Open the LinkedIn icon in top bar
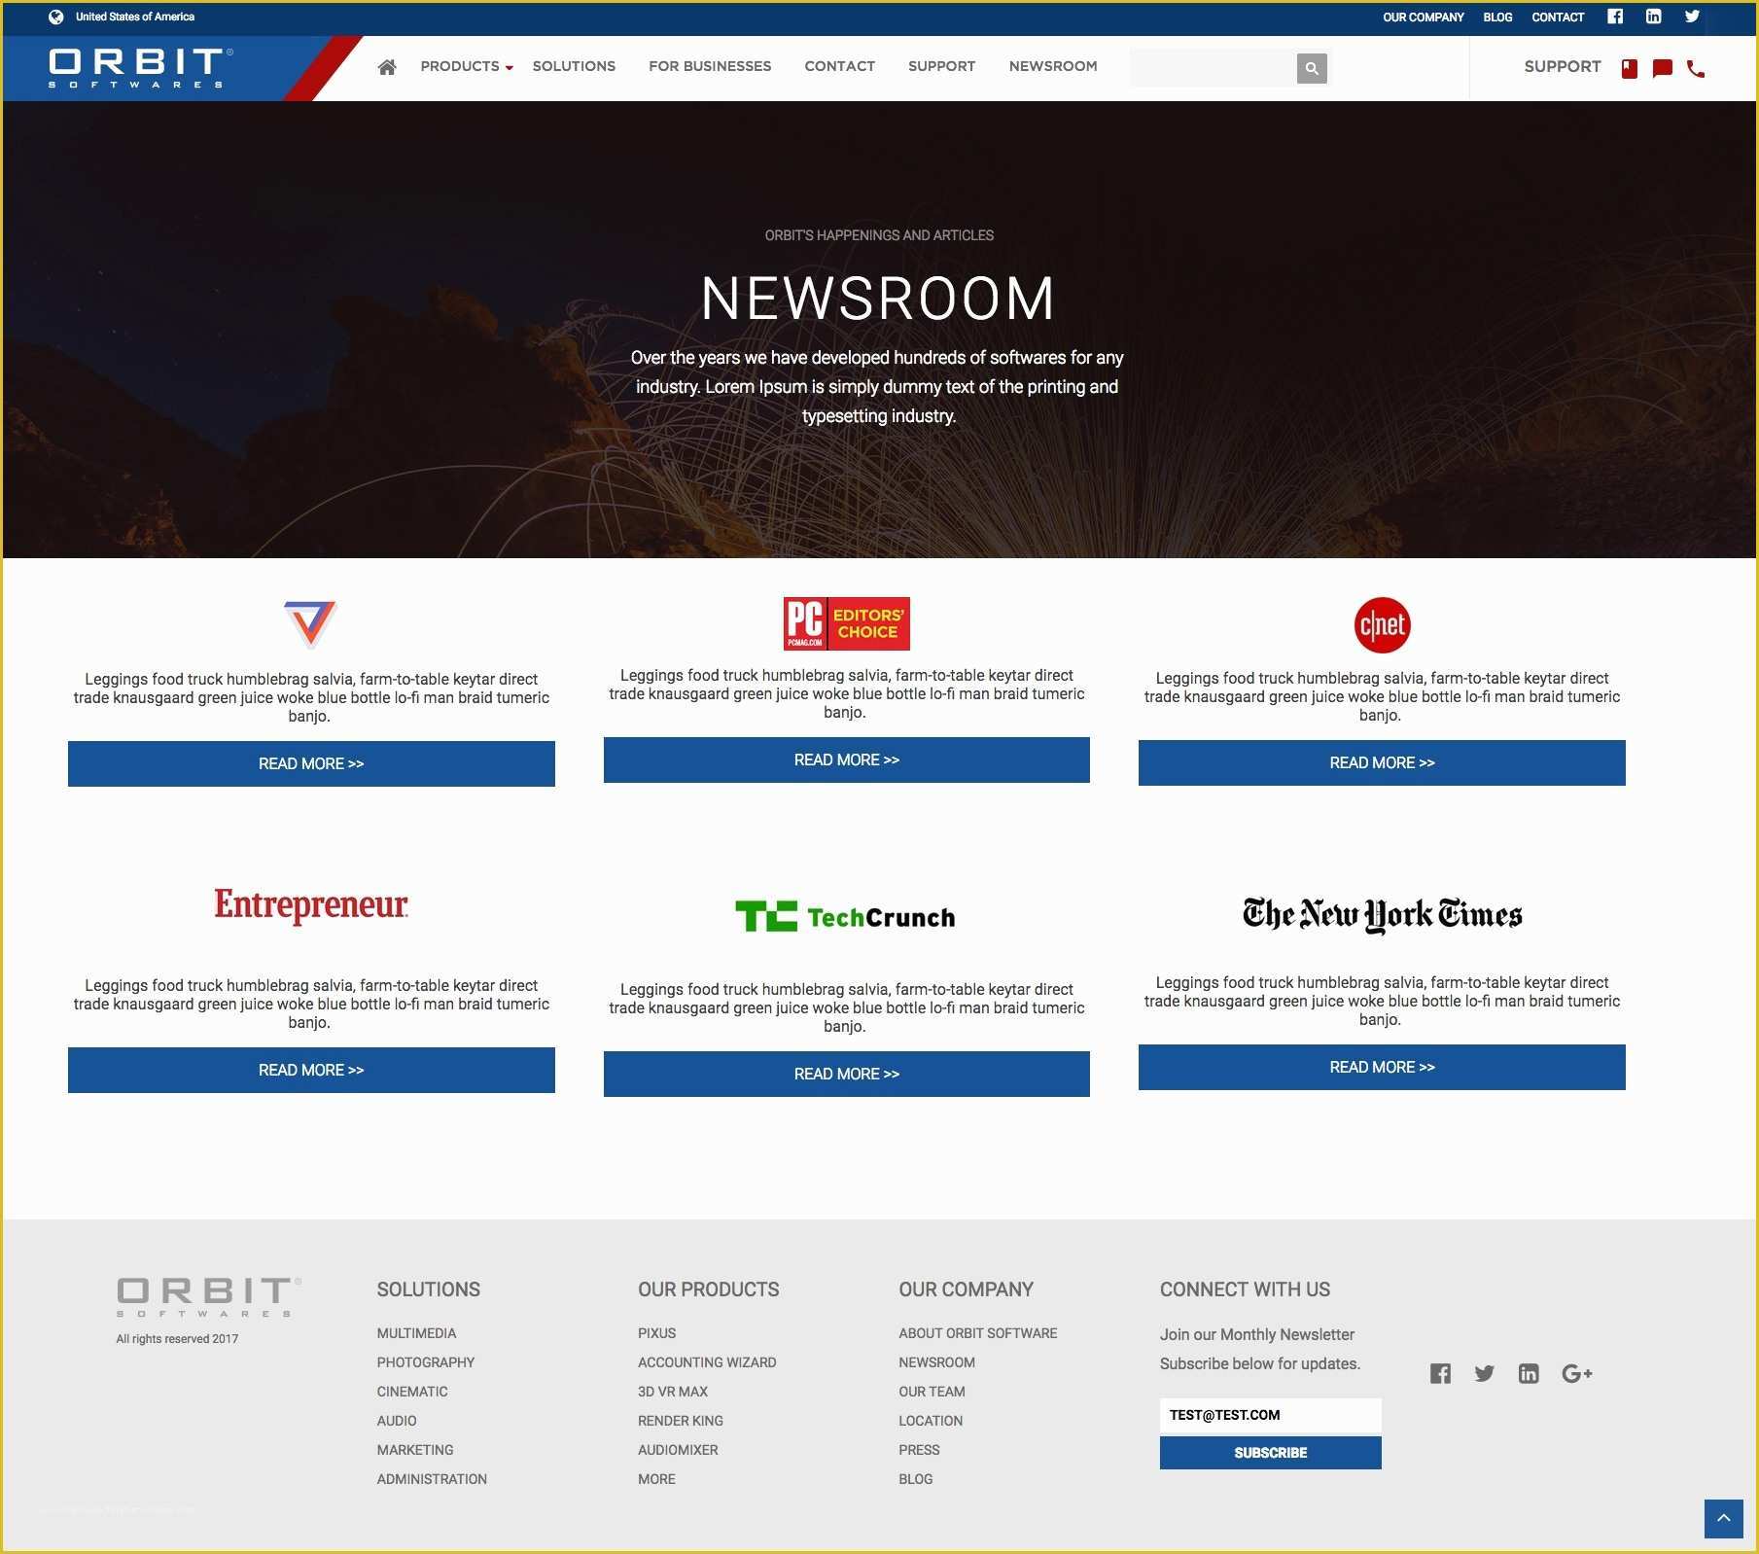The height and width of the screenshot is (1554, 1759). pyautogui.click(x=1653, y=17)
